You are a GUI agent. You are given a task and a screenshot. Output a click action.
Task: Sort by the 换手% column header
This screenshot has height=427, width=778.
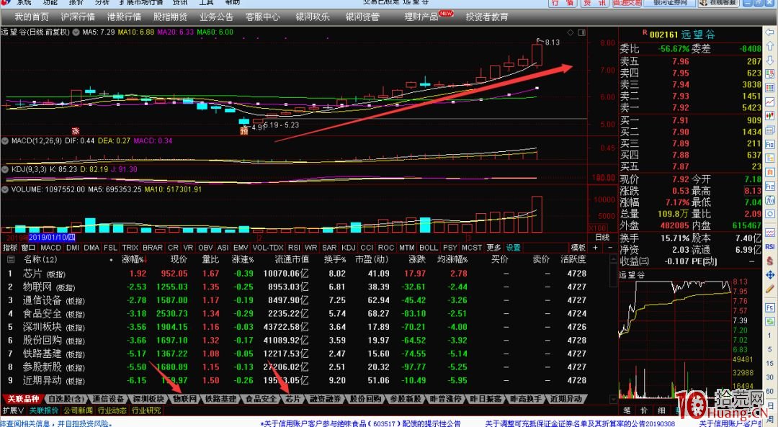click(x=335, y=259)
